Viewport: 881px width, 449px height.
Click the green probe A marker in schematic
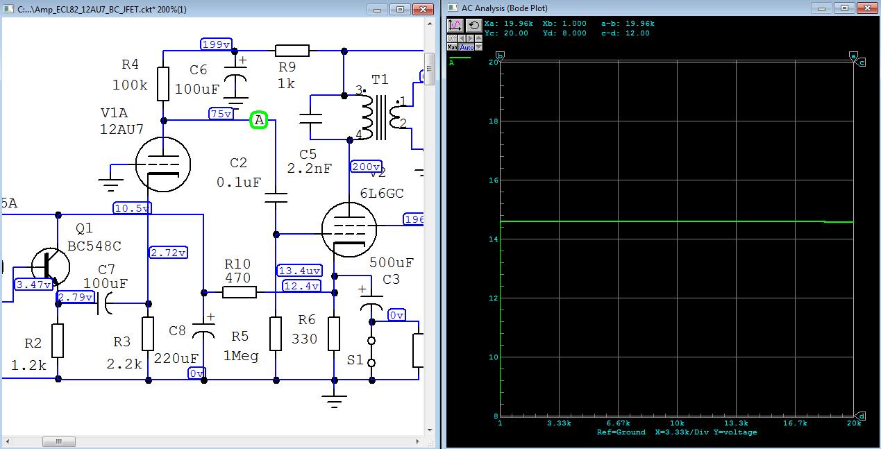pyautogui.click(x=259, y=120)
